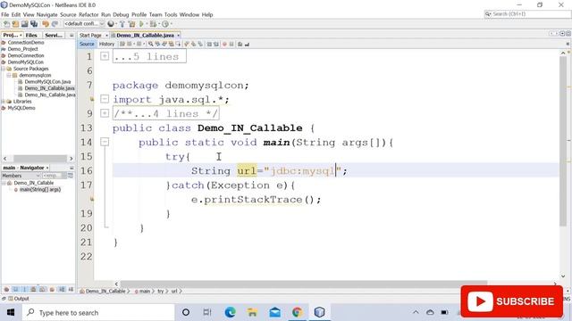Toggle seventh filter button in Navigator footer
This screenshot has width=572, height=321.
pos(62,290)
